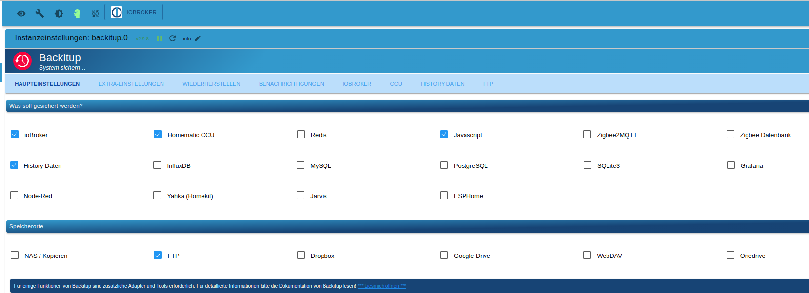Enable Dropbox as storage location

301,255
